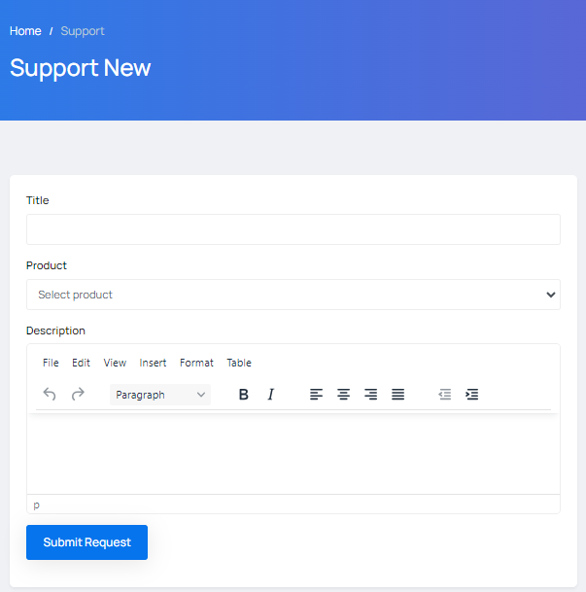This screenshot has height=592, width=586.
Task: Toggle italic formatting in editor
Action: click(x=271, y=395)
